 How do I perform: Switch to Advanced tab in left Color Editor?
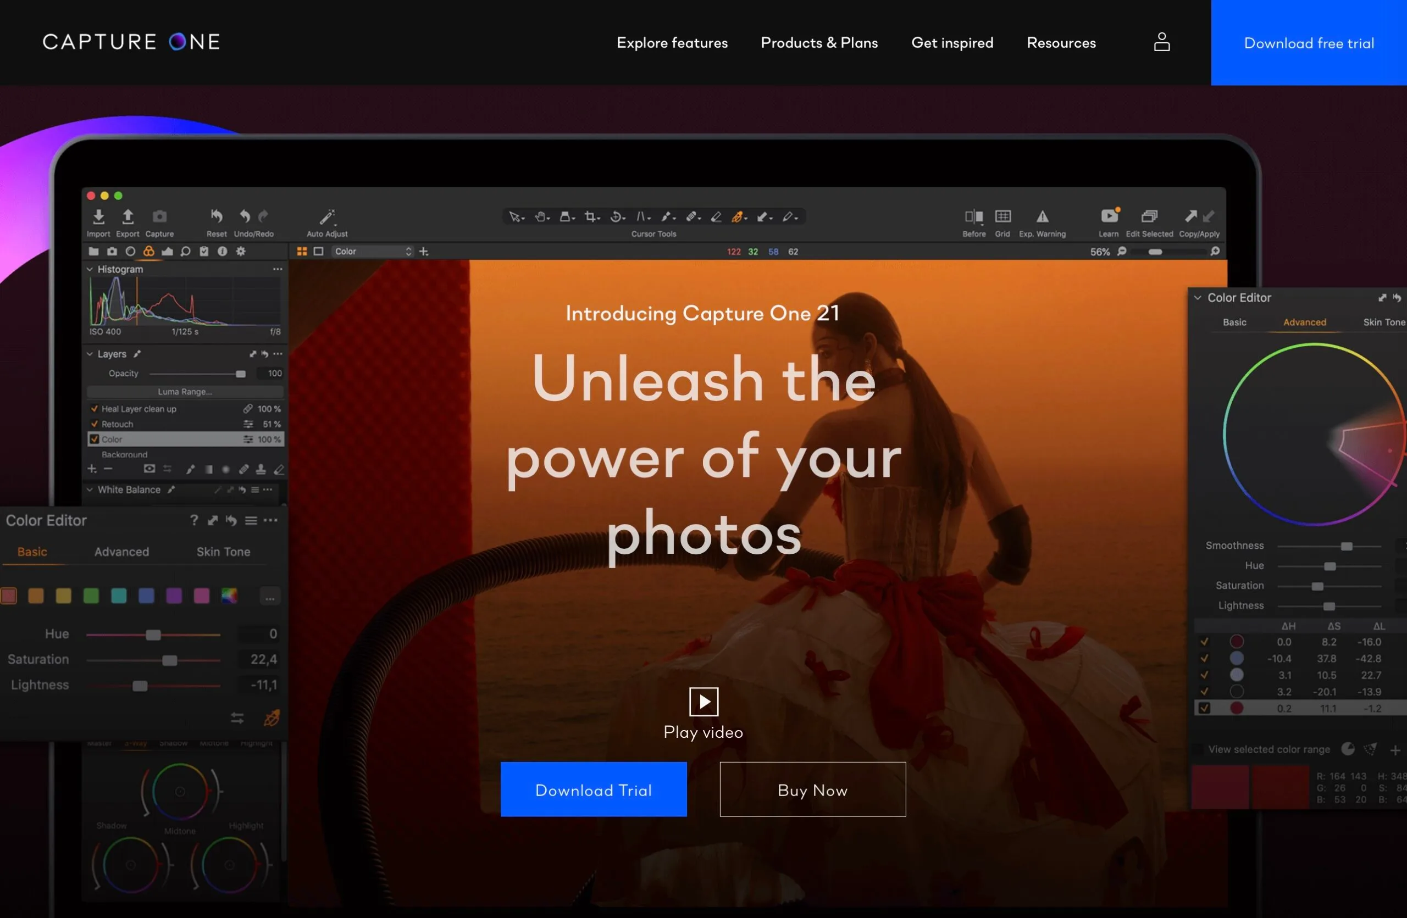coord(122,552)
